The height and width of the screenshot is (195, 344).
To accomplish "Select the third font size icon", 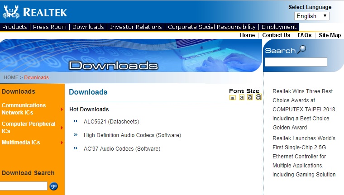I will coord(249,97).
